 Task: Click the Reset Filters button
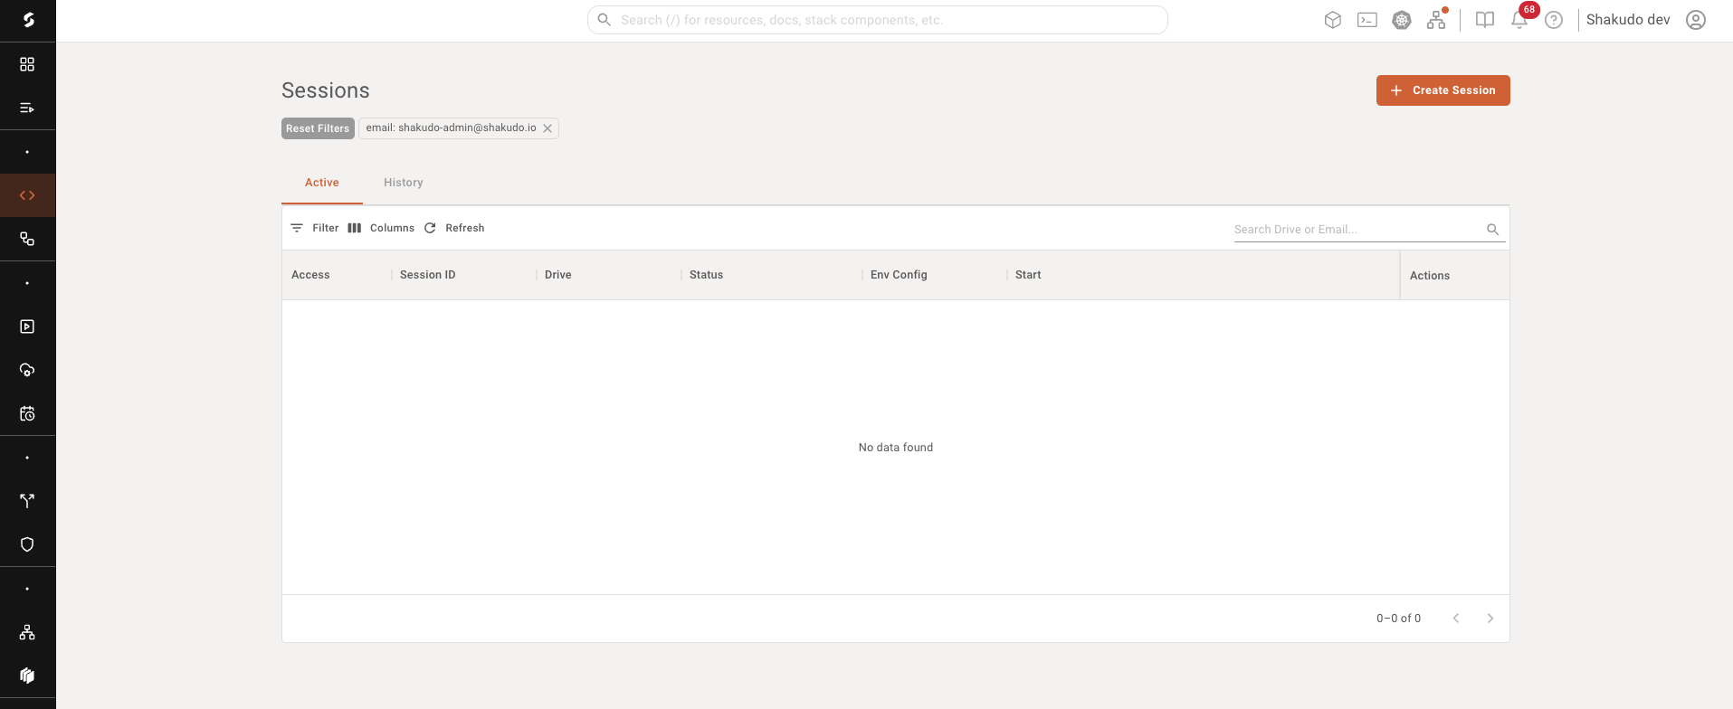pyautogui.click(x=318, y=128)
